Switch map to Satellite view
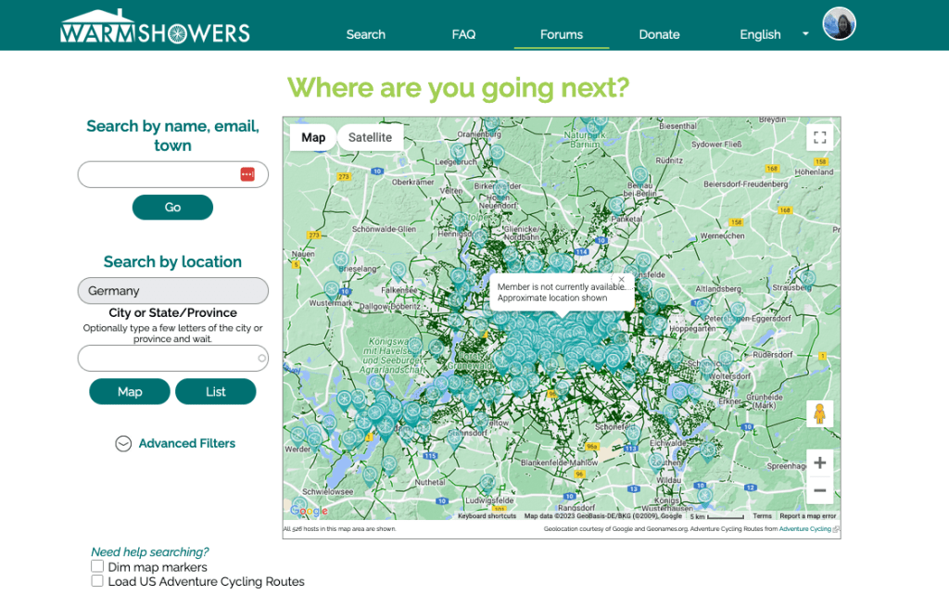Image resolution: width=949 pixels, height=595 pixels. coord(370,137)
